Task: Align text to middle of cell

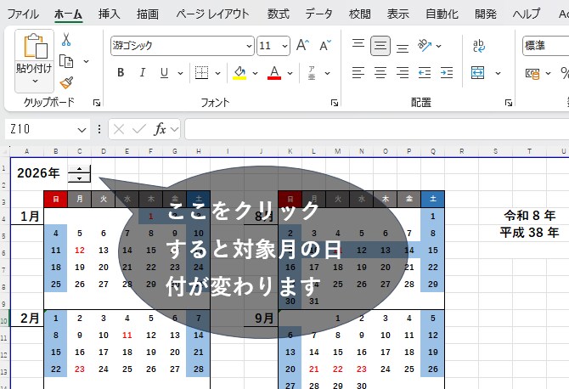Action: pyautogui.click(x=380, y=46)
